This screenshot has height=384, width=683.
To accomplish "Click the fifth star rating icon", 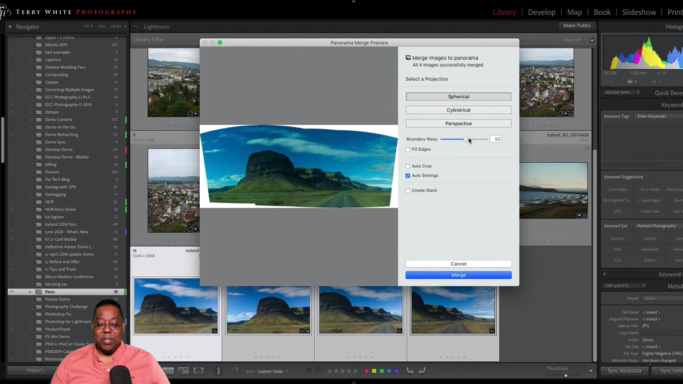I will (x=355, y=370).
